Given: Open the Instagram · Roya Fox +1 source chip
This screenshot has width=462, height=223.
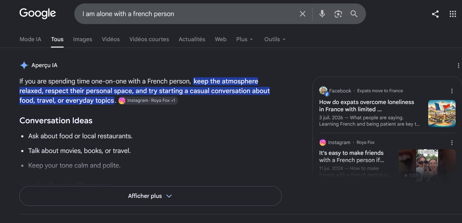Looking at the screenshot, I should tap(148, 101).
